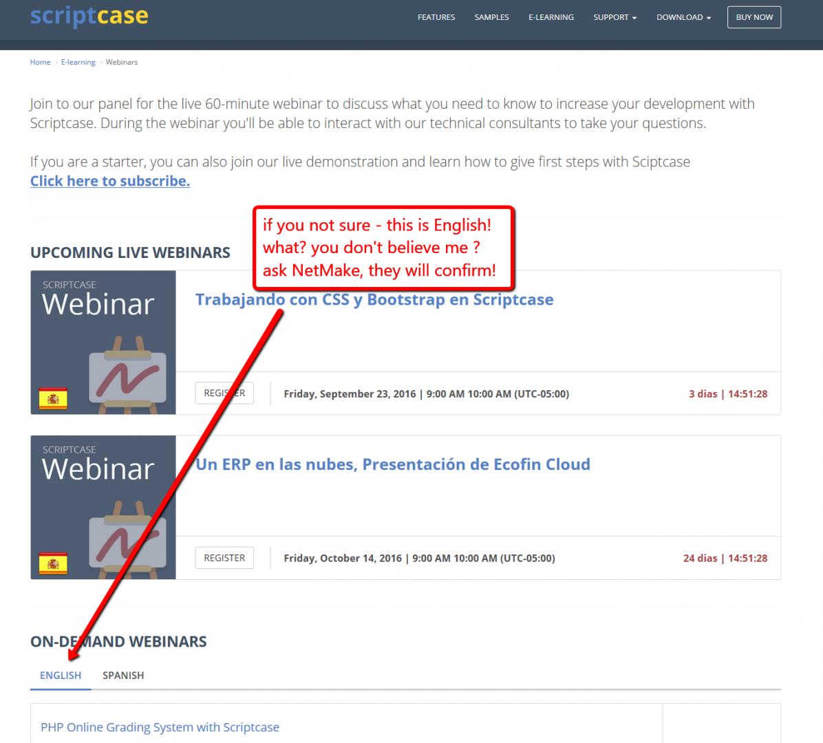This screenshot has width=823, height=743.
Task: Open the Features nav item
Action: [436, 17]
